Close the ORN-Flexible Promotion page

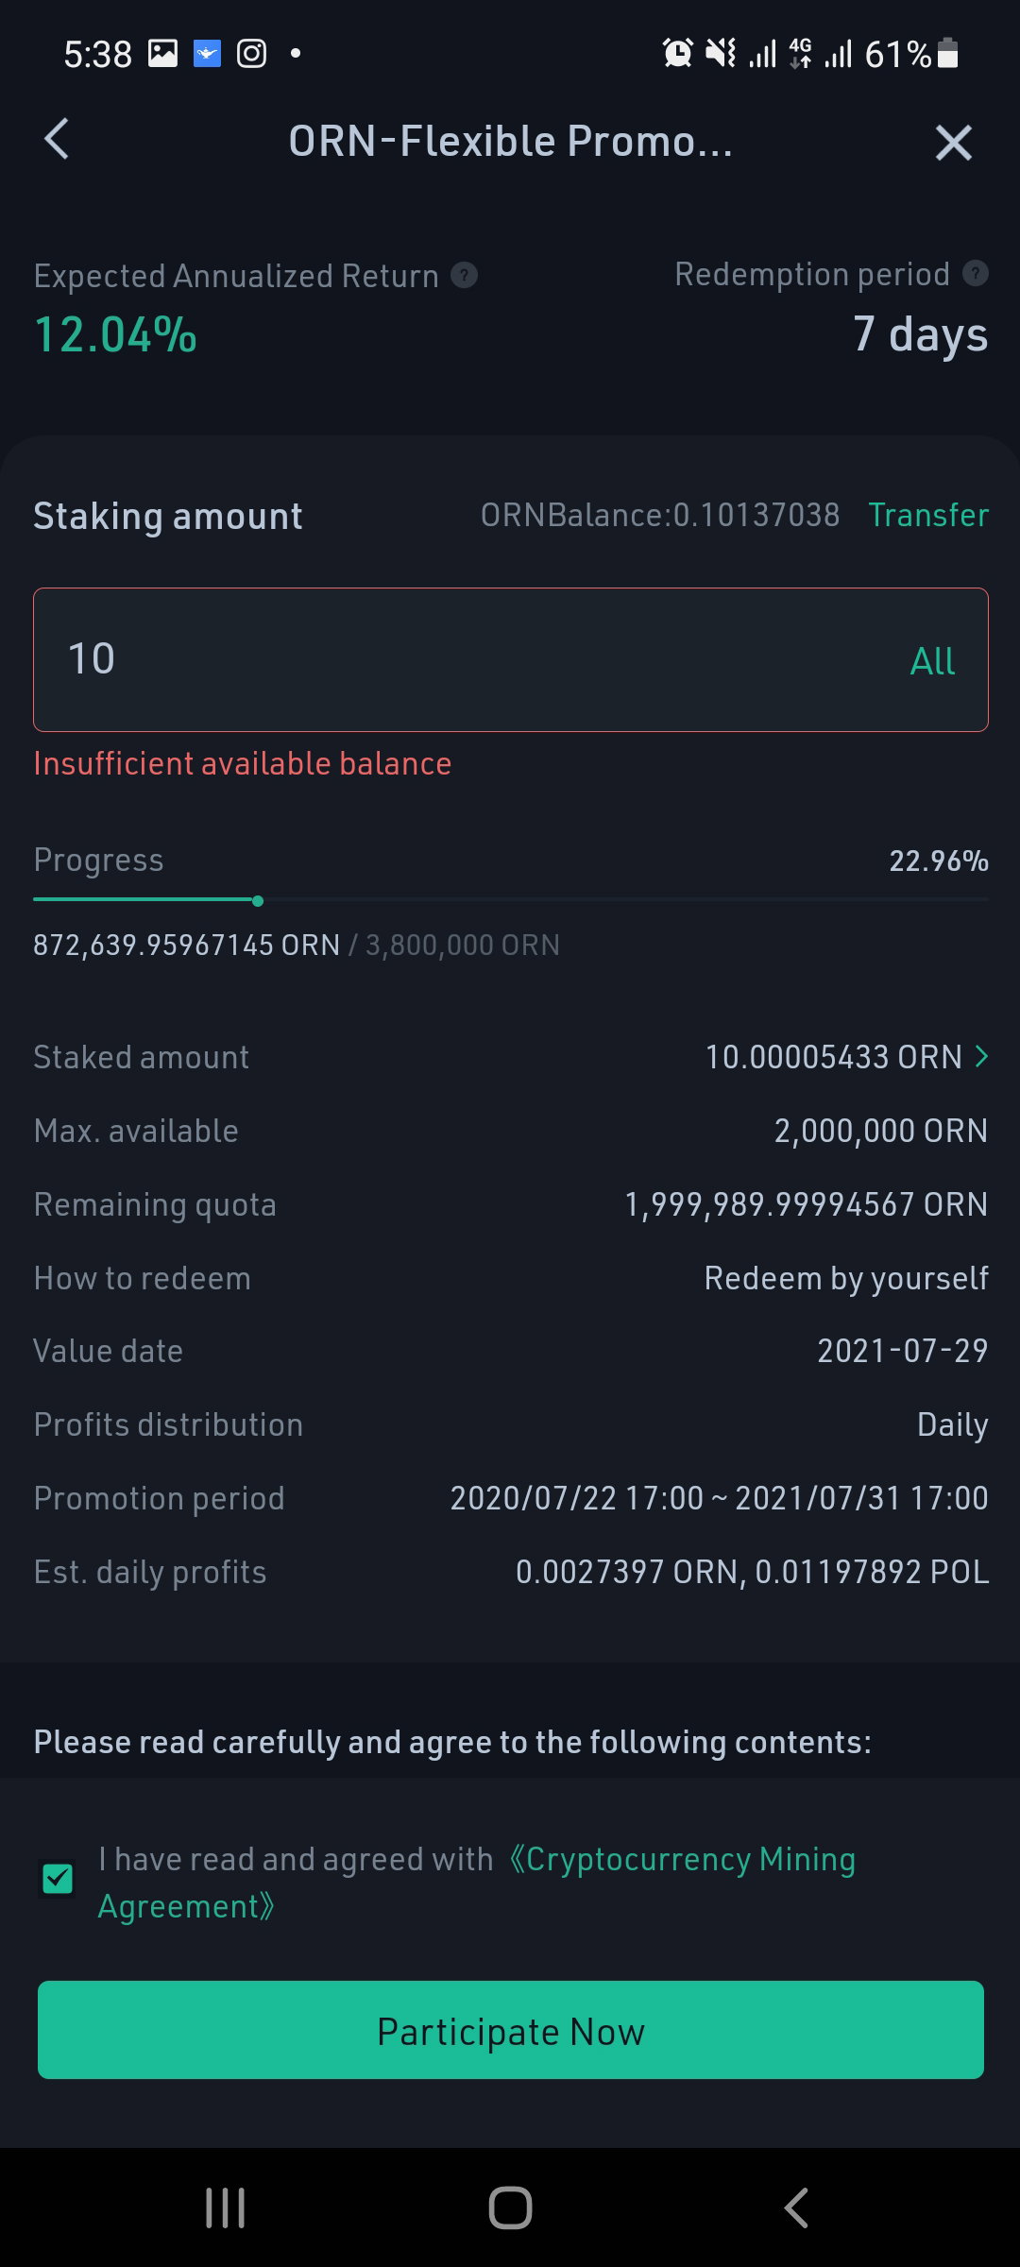tap(953, 143)
